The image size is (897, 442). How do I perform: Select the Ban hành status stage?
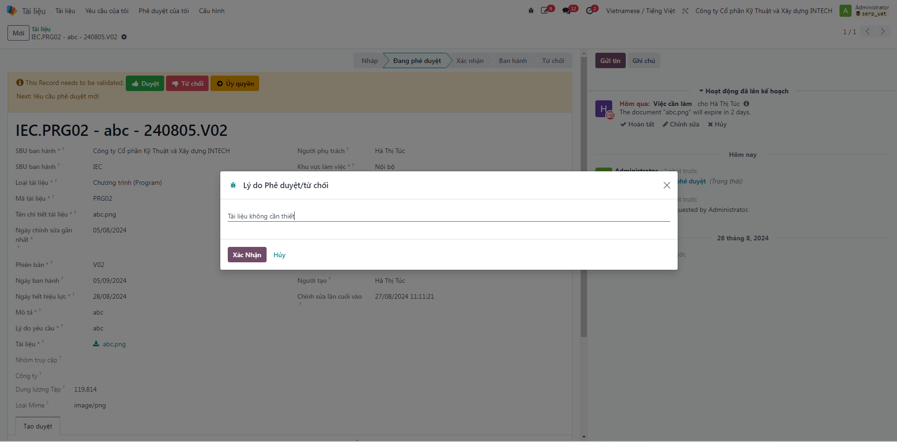513,61
